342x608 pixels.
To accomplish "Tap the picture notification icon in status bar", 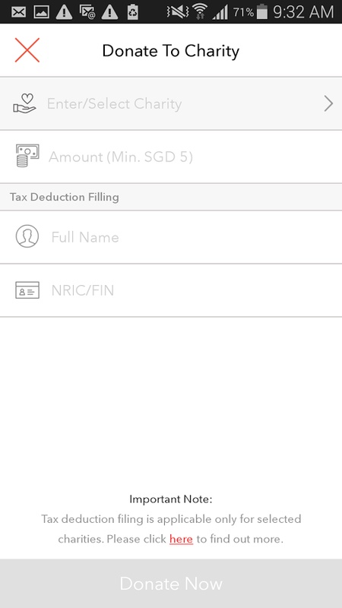I will point(41,12).
